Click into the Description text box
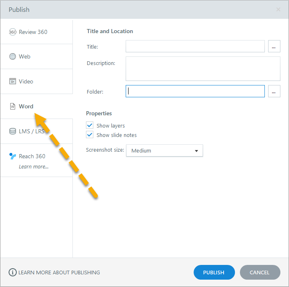Image resolution: width=289 pixels, height=287 pixels. point(203,69)
